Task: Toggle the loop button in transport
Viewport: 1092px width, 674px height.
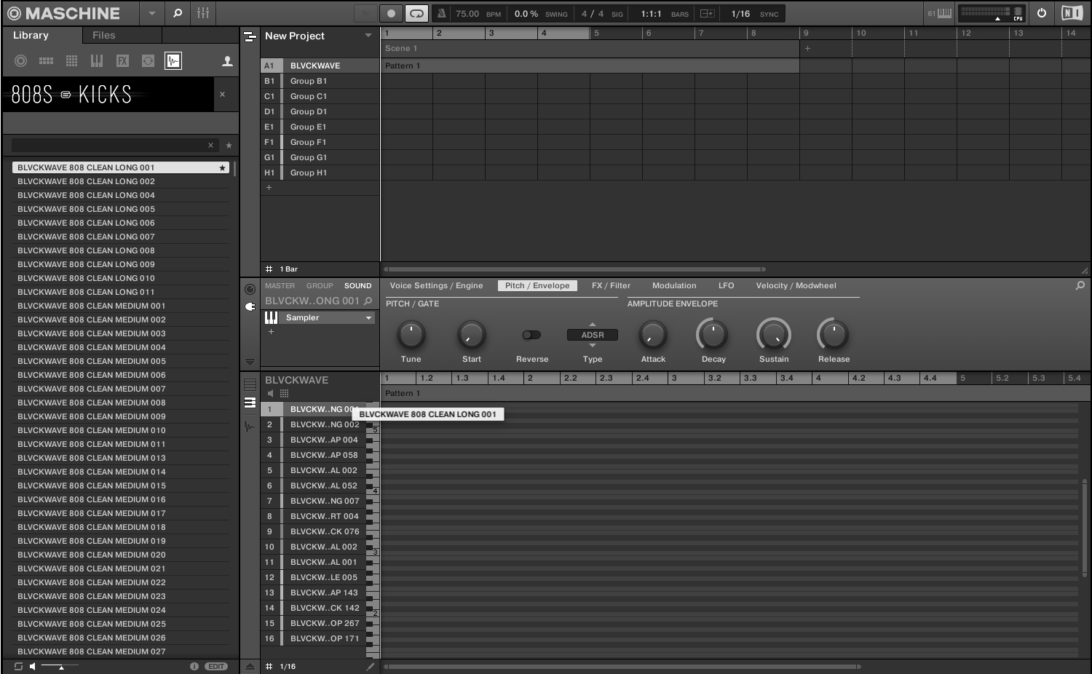Action: tap(416, 13)
